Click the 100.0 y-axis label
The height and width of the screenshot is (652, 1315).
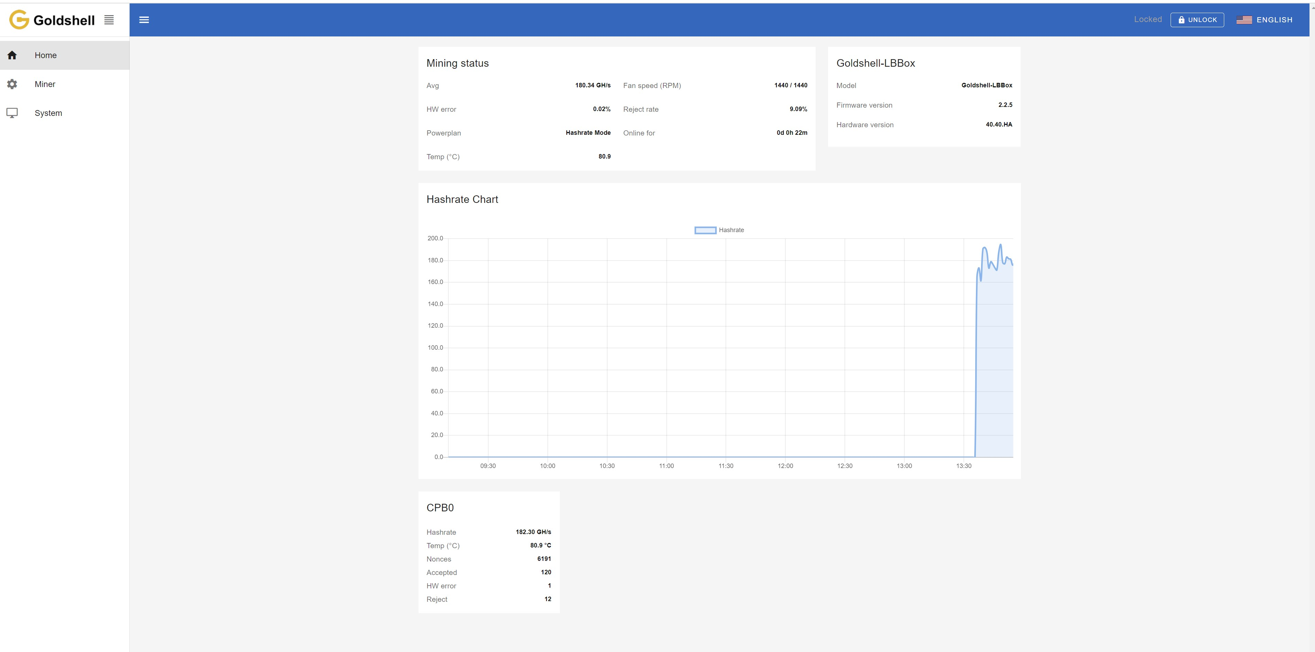tap(435, 348)
